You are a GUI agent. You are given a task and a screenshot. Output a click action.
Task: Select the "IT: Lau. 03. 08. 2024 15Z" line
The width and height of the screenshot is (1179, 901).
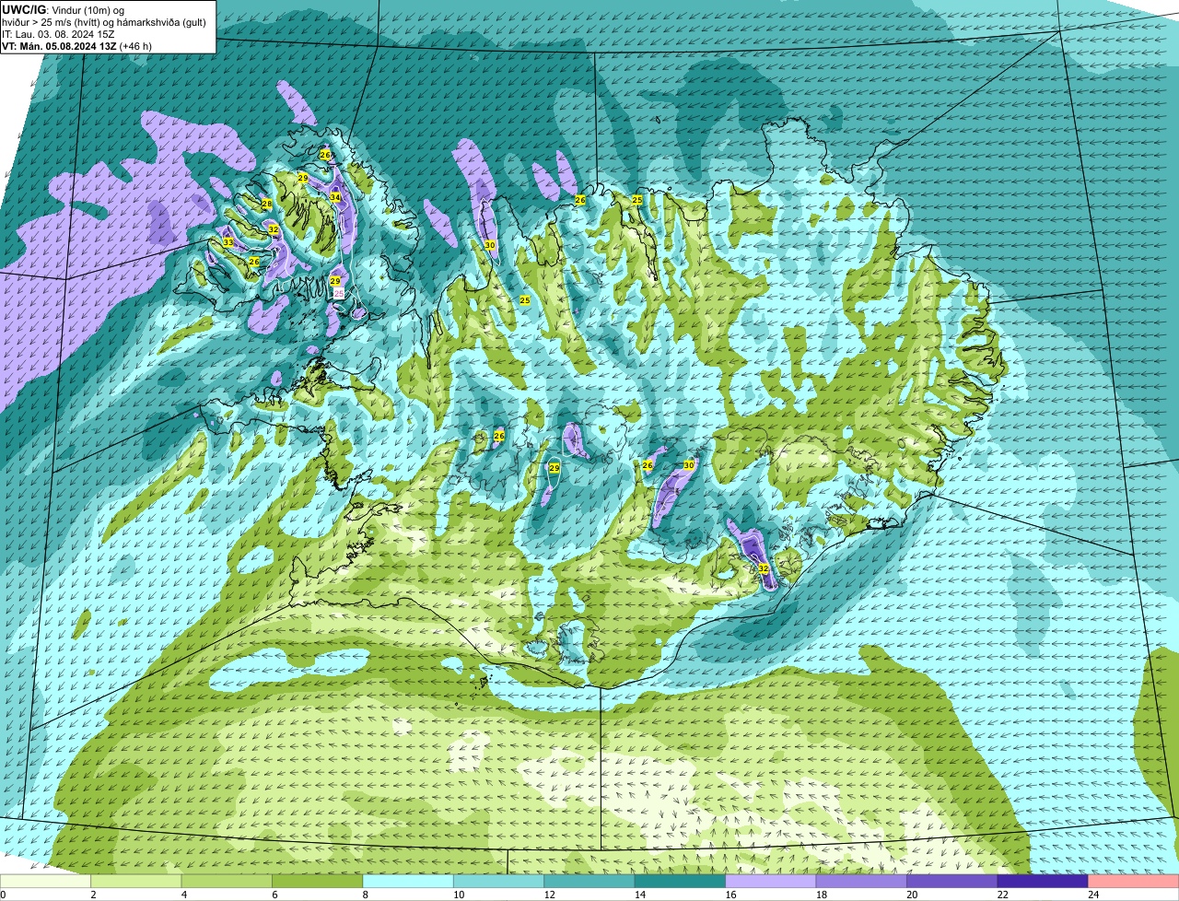pos(58,33)
